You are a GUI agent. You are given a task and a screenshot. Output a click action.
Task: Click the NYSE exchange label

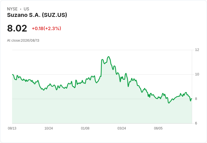tap(12, 9)
